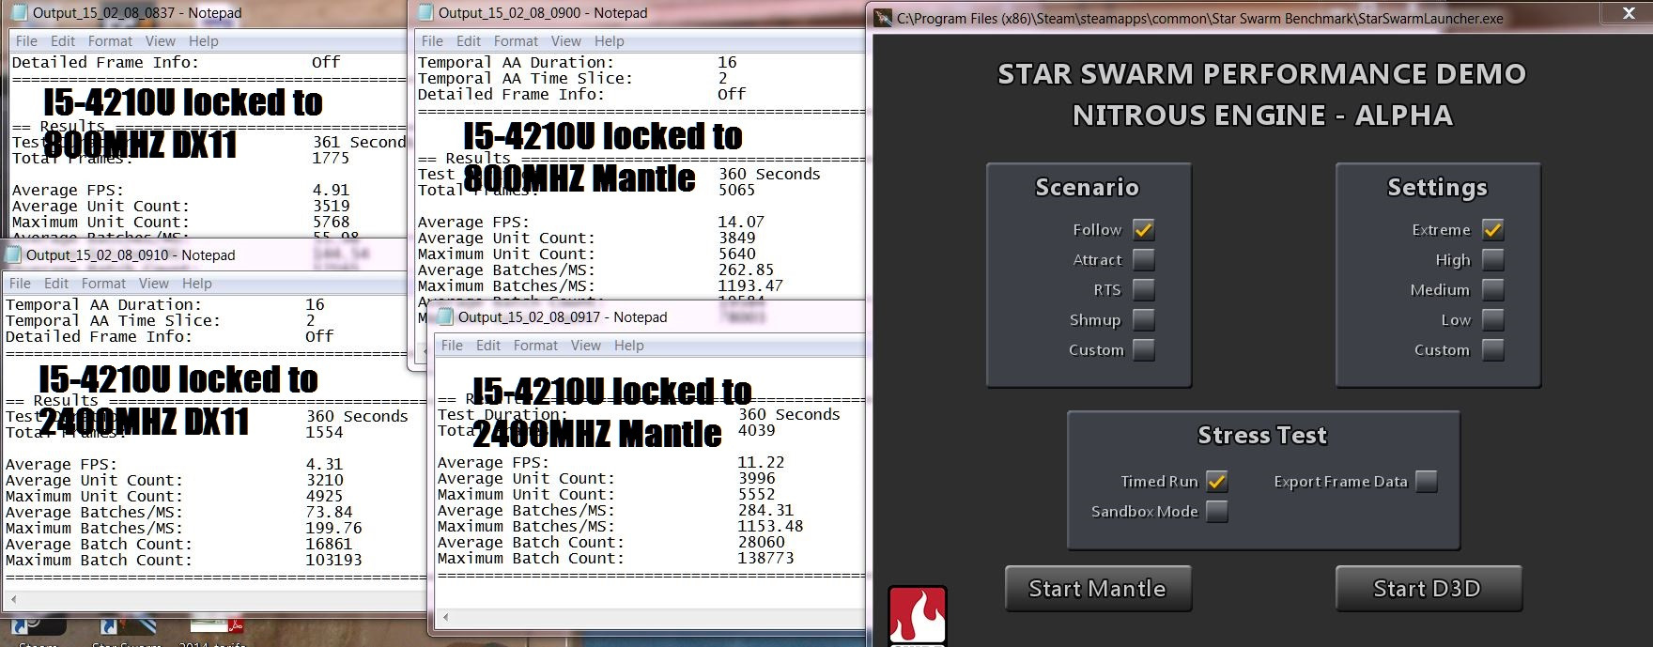Screen dimensions: 1653x647
Task: Open View menu in Output_15_02_08_0917 Notepad
Action: coord(585,346)
